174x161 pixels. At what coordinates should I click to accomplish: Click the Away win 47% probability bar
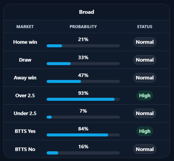83,81
